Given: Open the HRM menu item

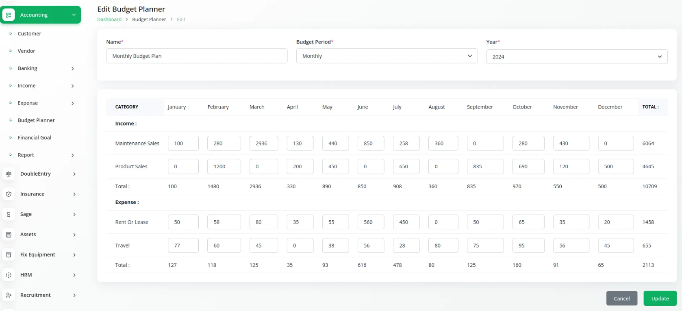Looking at the screenshot, I should point(26,275).
